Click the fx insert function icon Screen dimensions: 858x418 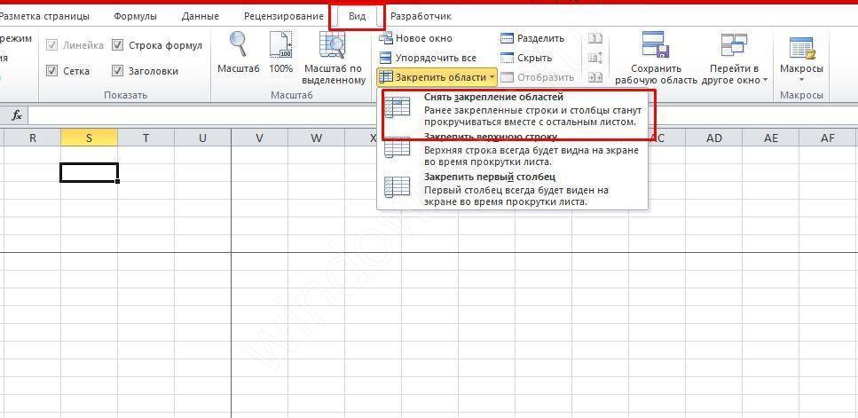[x=16, y=115]
